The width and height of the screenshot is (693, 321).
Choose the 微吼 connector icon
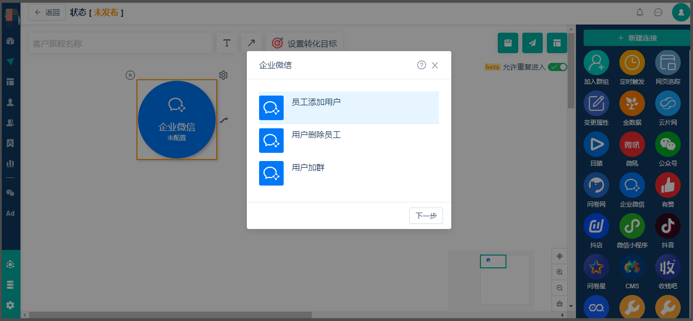coord(632,145)
